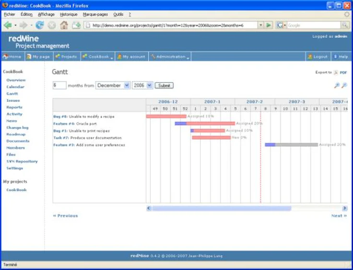Open Settings in the sidebar
The height and width of the screenshot is (270, 353).
click(x=15, y=168)
